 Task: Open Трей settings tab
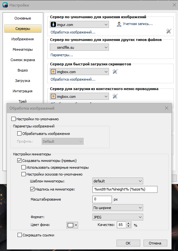point(23,101)
